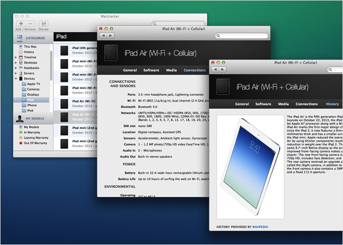Image resolution: width=343 pixels, height=245 pixels.
Task: Open Connections tab in front window
Action: point(307,104)
